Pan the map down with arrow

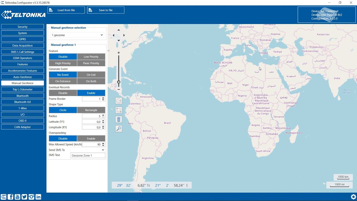click(x=119, y=40)
